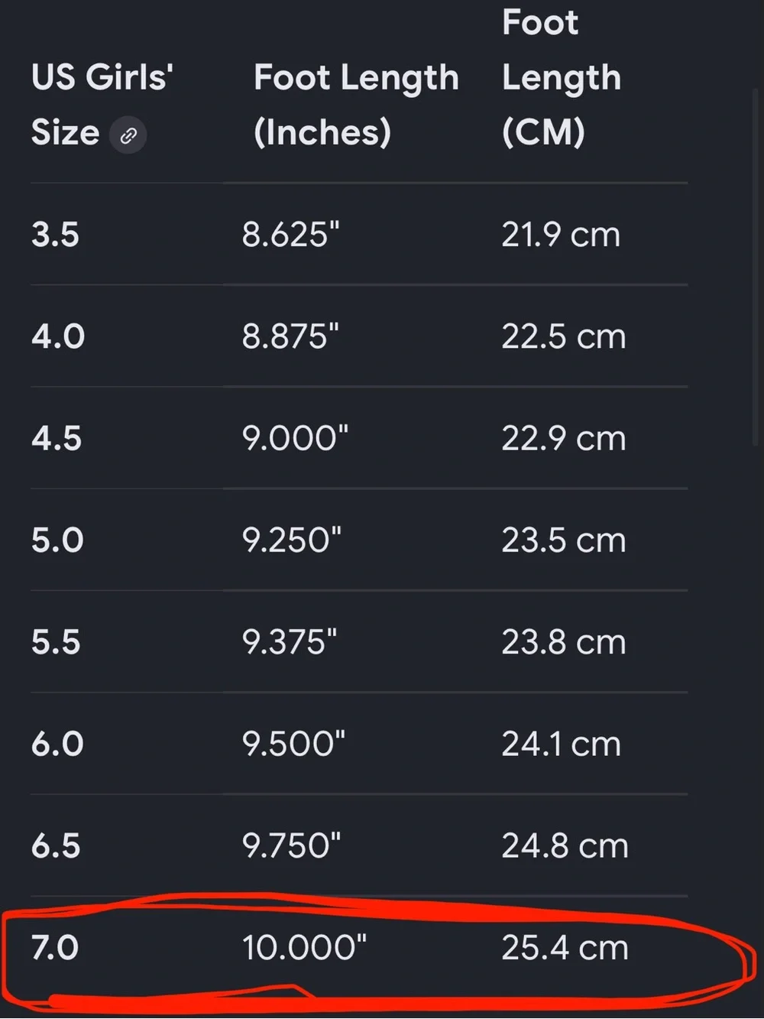
Task: Click the 9.375" inches value
Action: [x=290, y=642]
